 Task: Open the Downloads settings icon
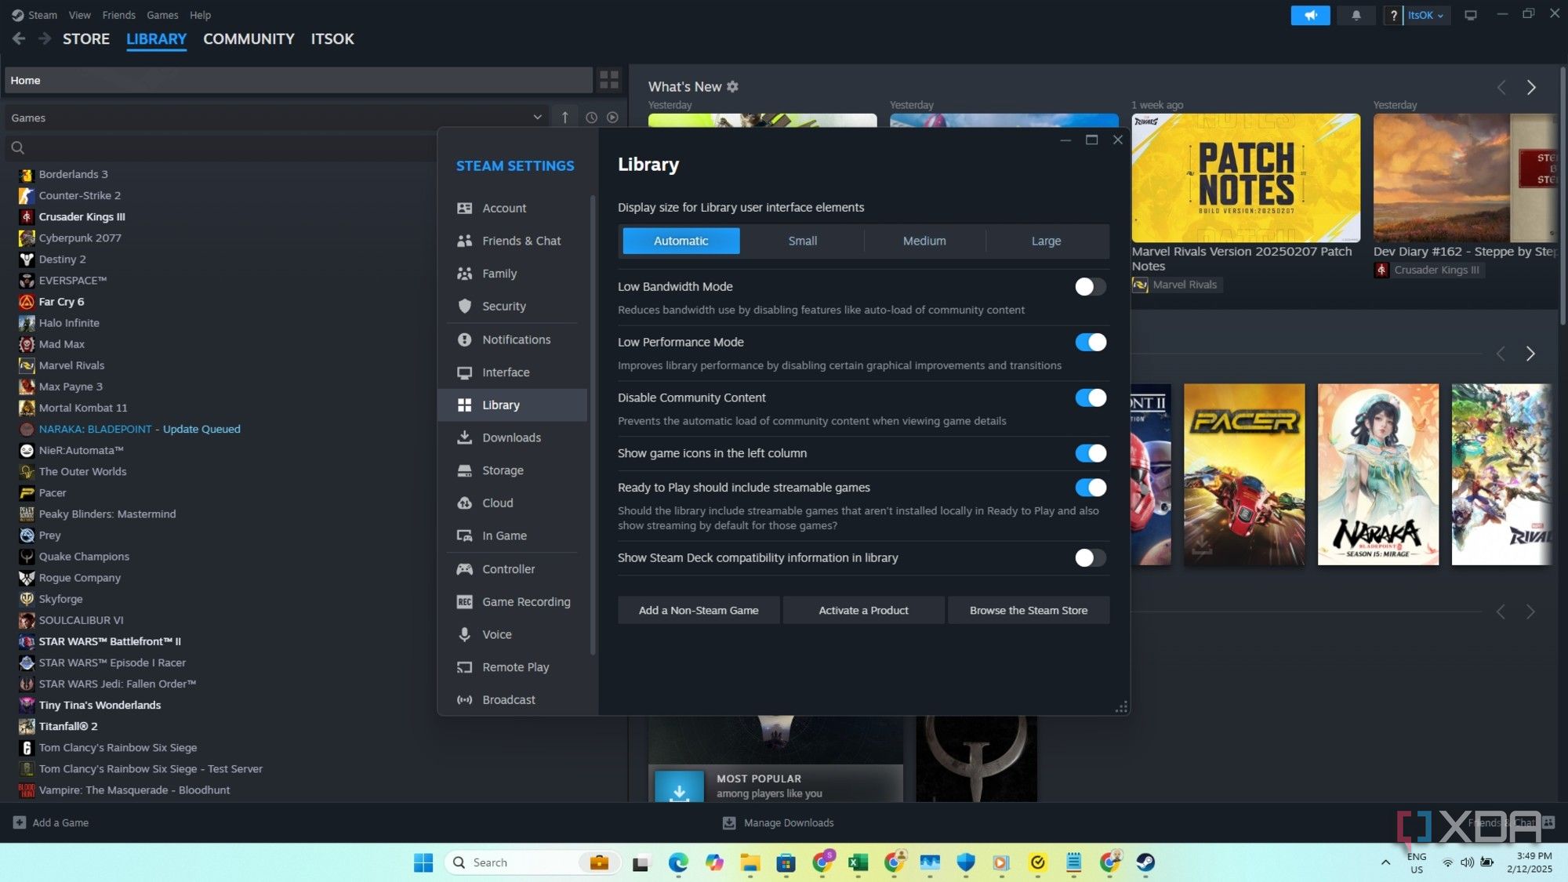click(x=464, y=437)
